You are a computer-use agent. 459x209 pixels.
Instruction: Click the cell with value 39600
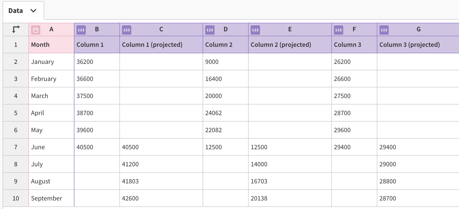pos(97,130)
